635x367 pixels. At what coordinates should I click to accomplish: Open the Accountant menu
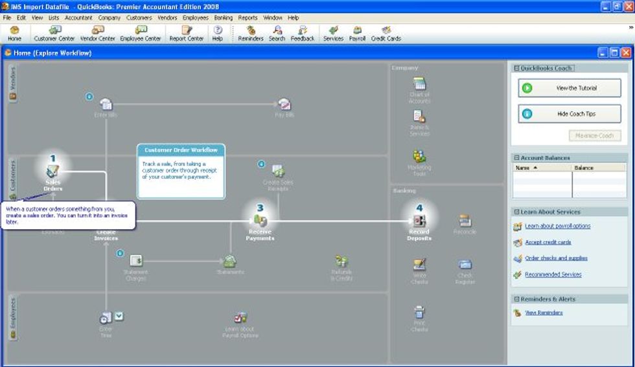78,18
